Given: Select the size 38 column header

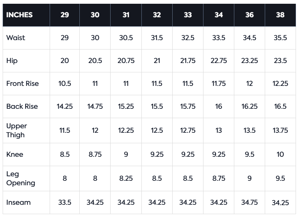Looking at the screenshot, I should (x=280, y=15).
